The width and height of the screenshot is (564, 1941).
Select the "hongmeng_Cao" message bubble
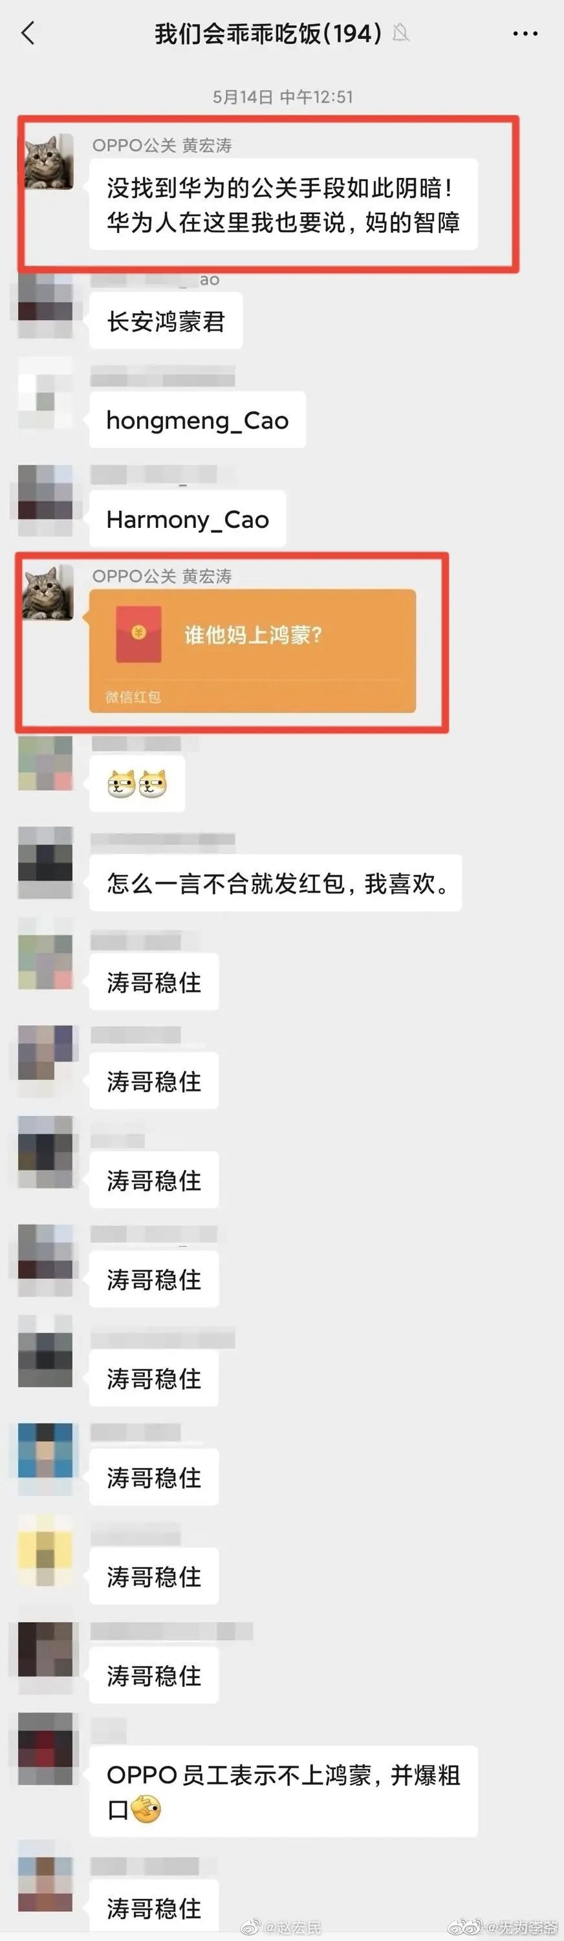[197, 420]
